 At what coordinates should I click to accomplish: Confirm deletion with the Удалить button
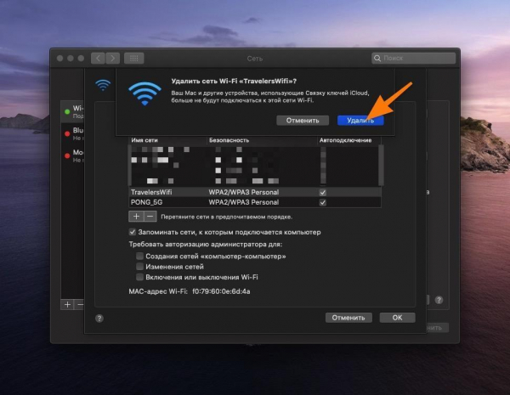point(360,121)
